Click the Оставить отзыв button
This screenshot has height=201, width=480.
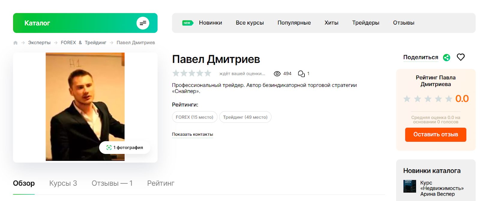tap(435, 134)
